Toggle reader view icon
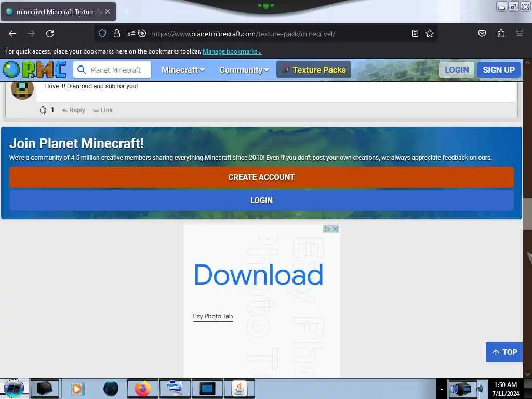This screenshot has height=399, width=532. pyautogui.click(x=415, y=33)
